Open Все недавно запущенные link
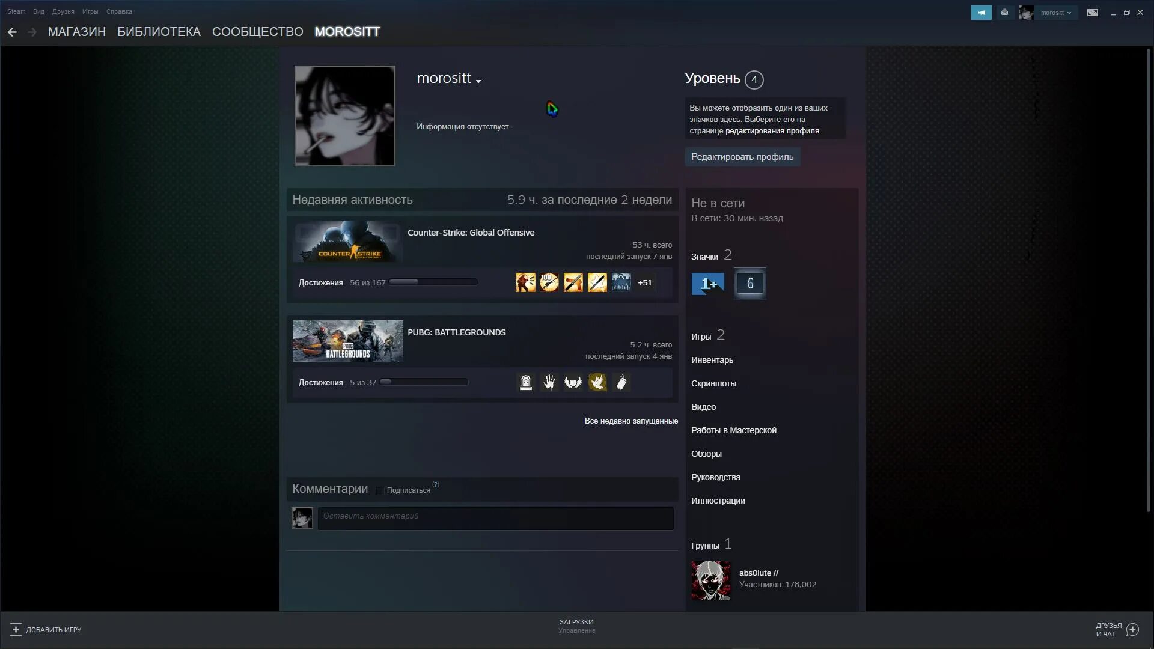Screen dimensions: 1154x649 (631, 421)
